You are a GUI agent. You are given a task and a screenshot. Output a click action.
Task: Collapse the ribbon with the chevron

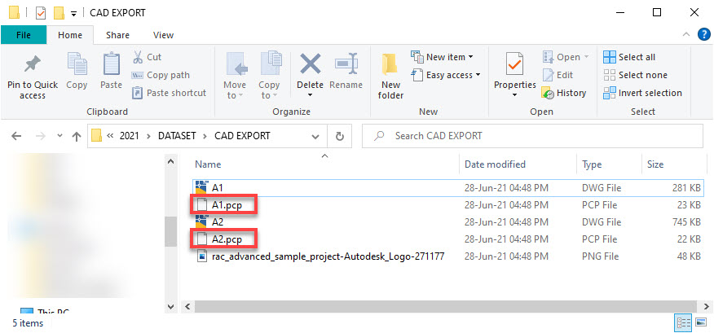686,34
